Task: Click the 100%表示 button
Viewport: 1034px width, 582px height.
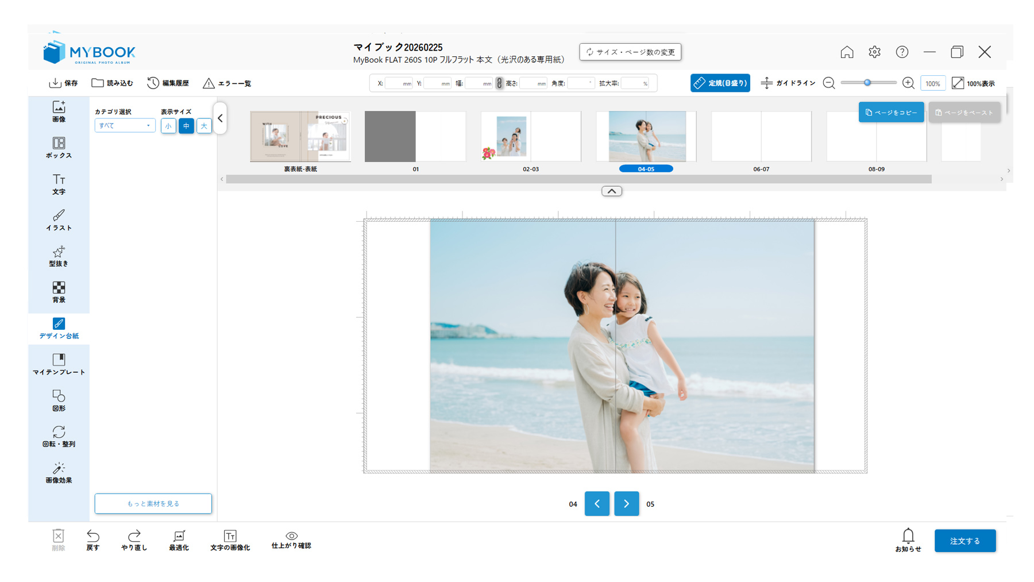Action: point(973,83)
